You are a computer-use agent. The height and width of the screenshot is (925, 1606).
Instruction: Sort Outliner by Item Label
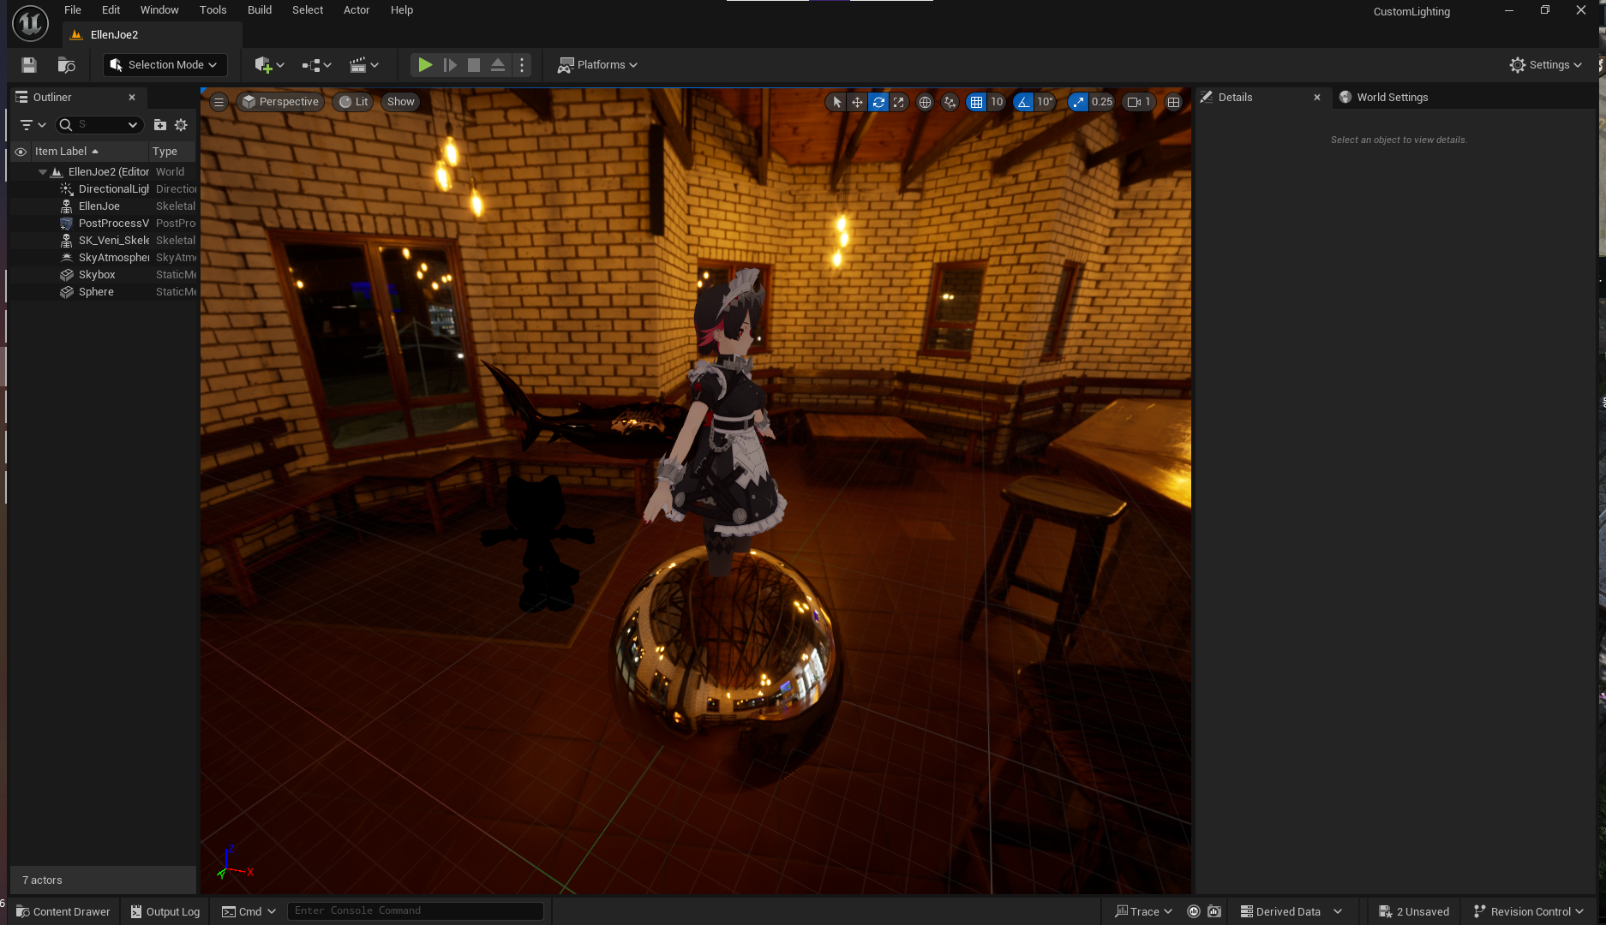[x=89, y=152]
